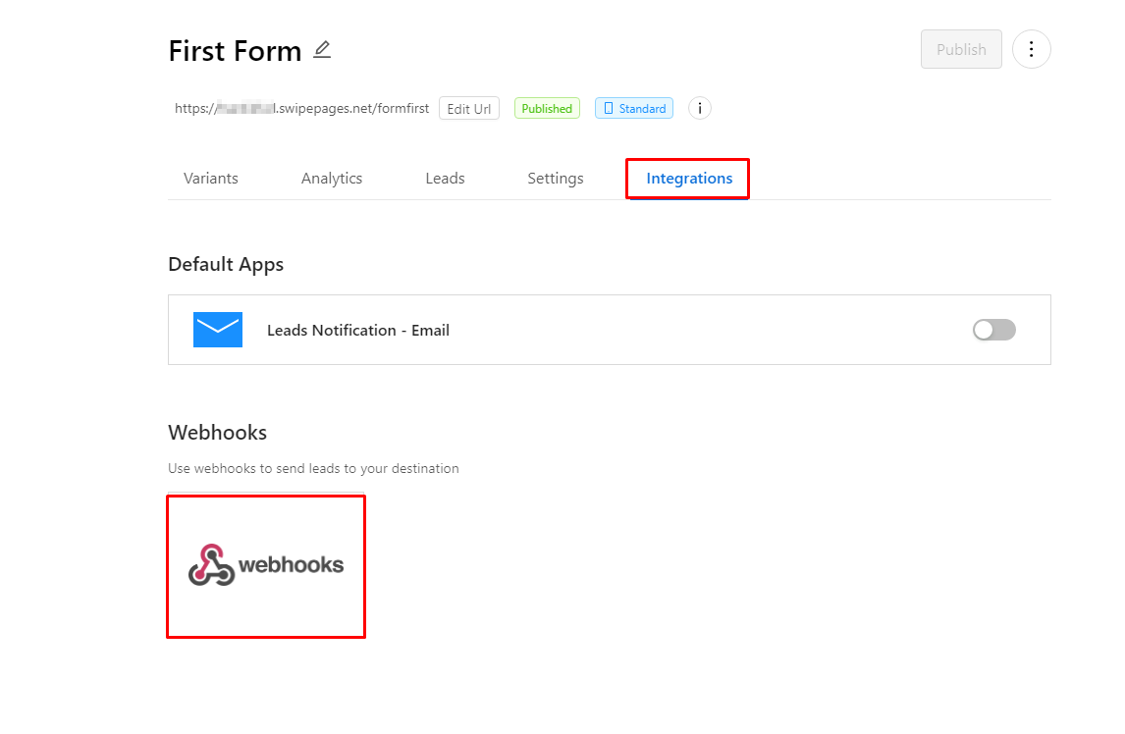This screenshot has height=734, width=1125.
Task: Click the Publish button
Action: click(x=961, y=49)
